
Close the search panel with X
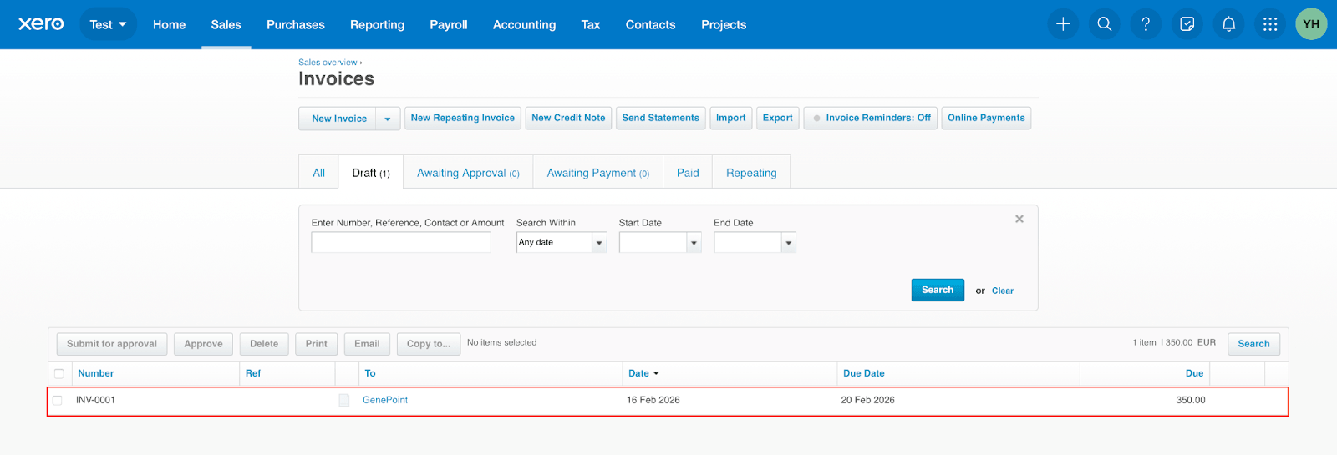(x=1019, y=219)
